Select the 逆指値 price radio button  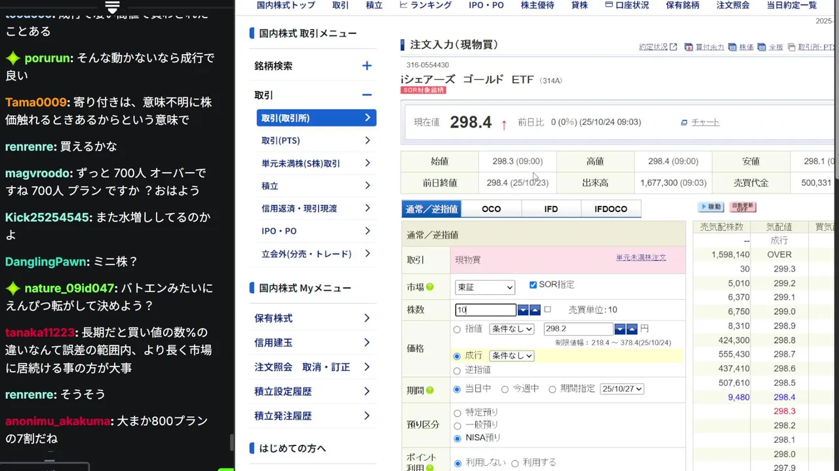tap(457, 370)
